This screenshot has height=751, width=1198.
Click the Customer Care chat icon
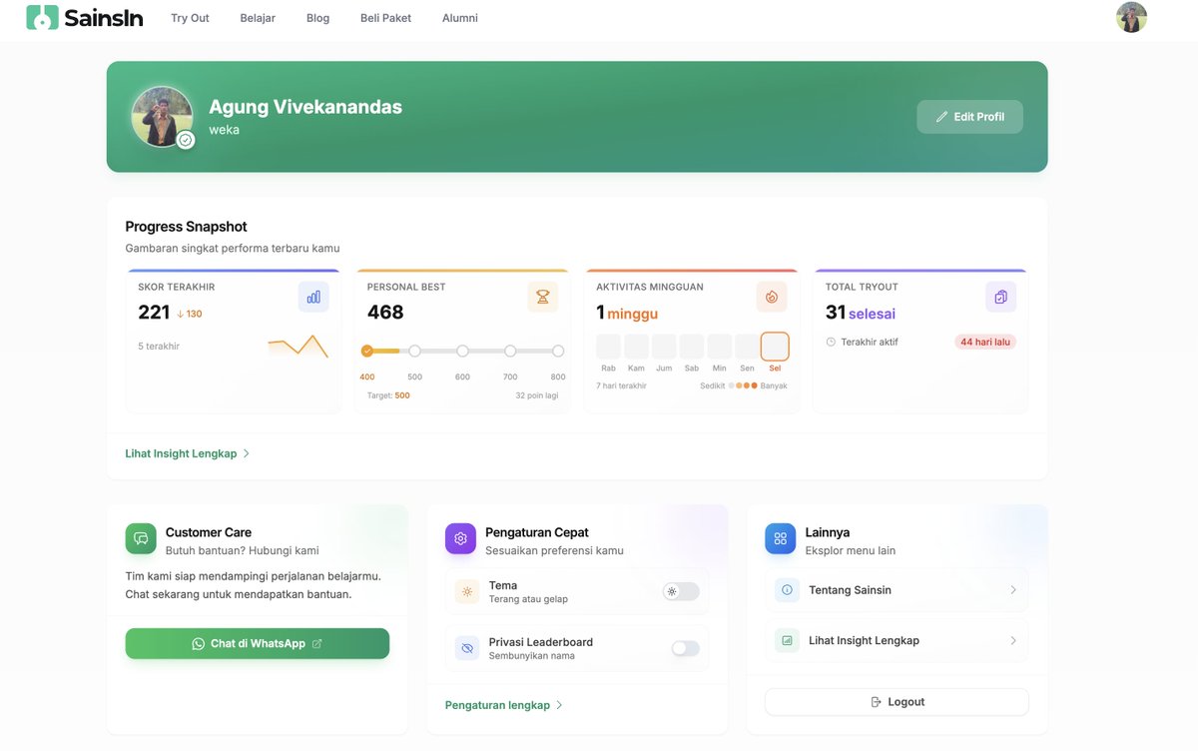141,538
